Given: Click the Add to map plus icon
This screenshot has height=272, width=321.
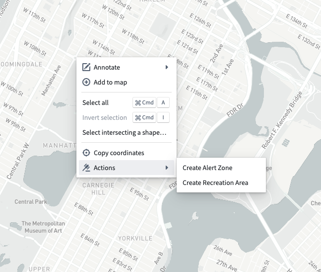Looking at the screenshot, I should [x=86, y=82].
